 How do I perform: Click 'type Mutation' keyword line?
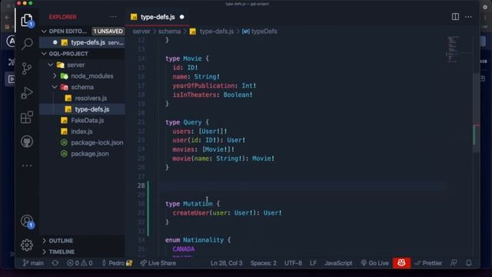(193, 204)
